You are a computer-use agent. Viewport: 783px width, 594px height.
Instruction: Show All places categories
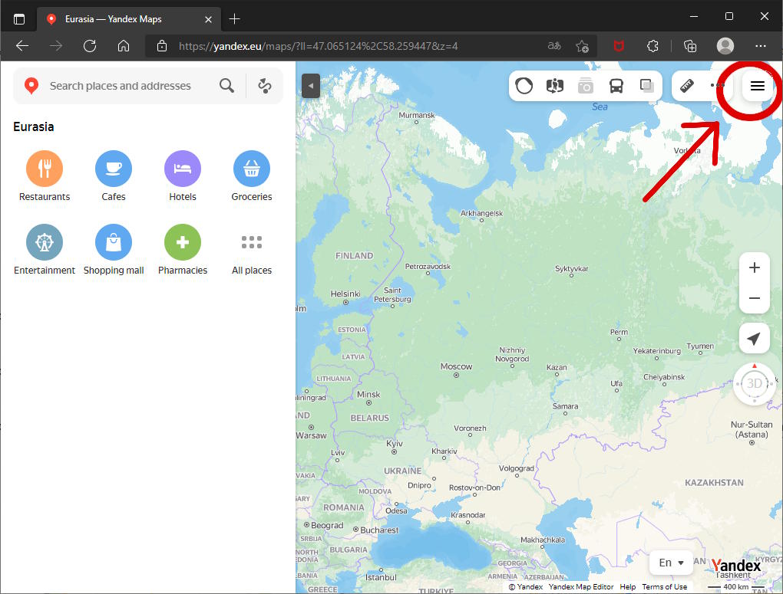(x=252, y=249)
